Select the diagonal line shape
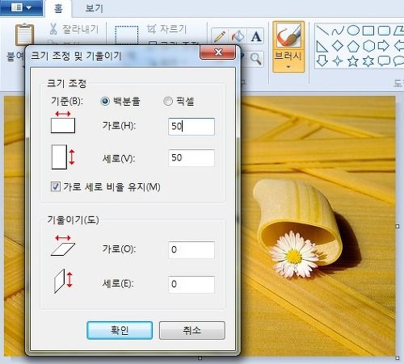404x364 pixels. tap(322, 30)
